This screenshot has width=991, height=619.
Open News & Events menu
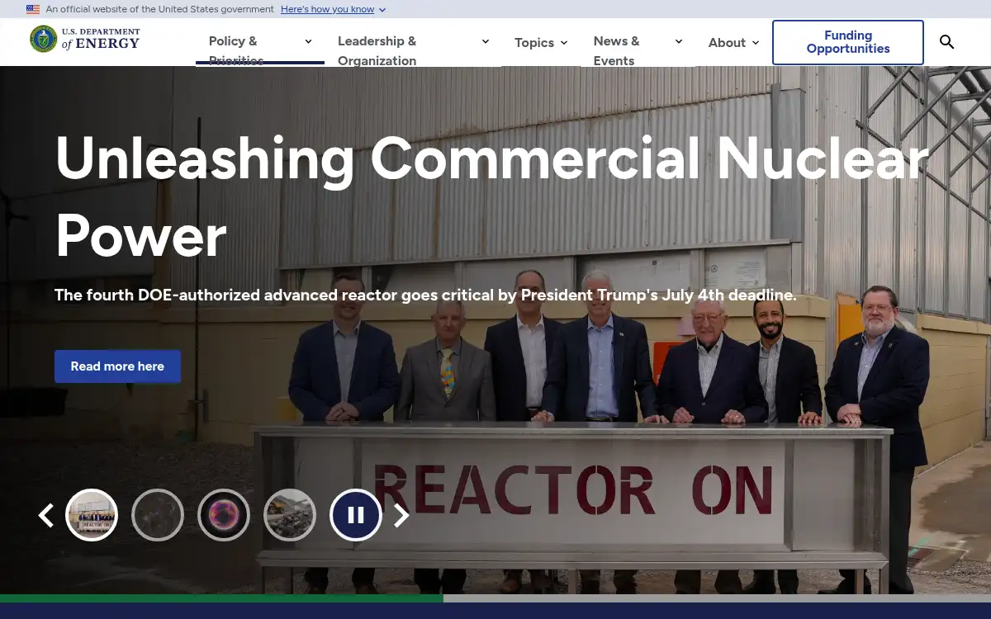coord(638,43)
